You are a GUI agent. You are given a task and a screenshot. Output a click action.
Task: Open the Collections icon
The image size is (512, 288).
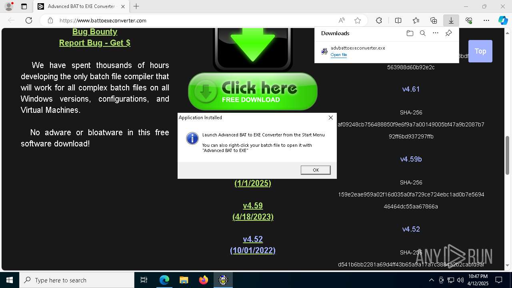(434, 20)
